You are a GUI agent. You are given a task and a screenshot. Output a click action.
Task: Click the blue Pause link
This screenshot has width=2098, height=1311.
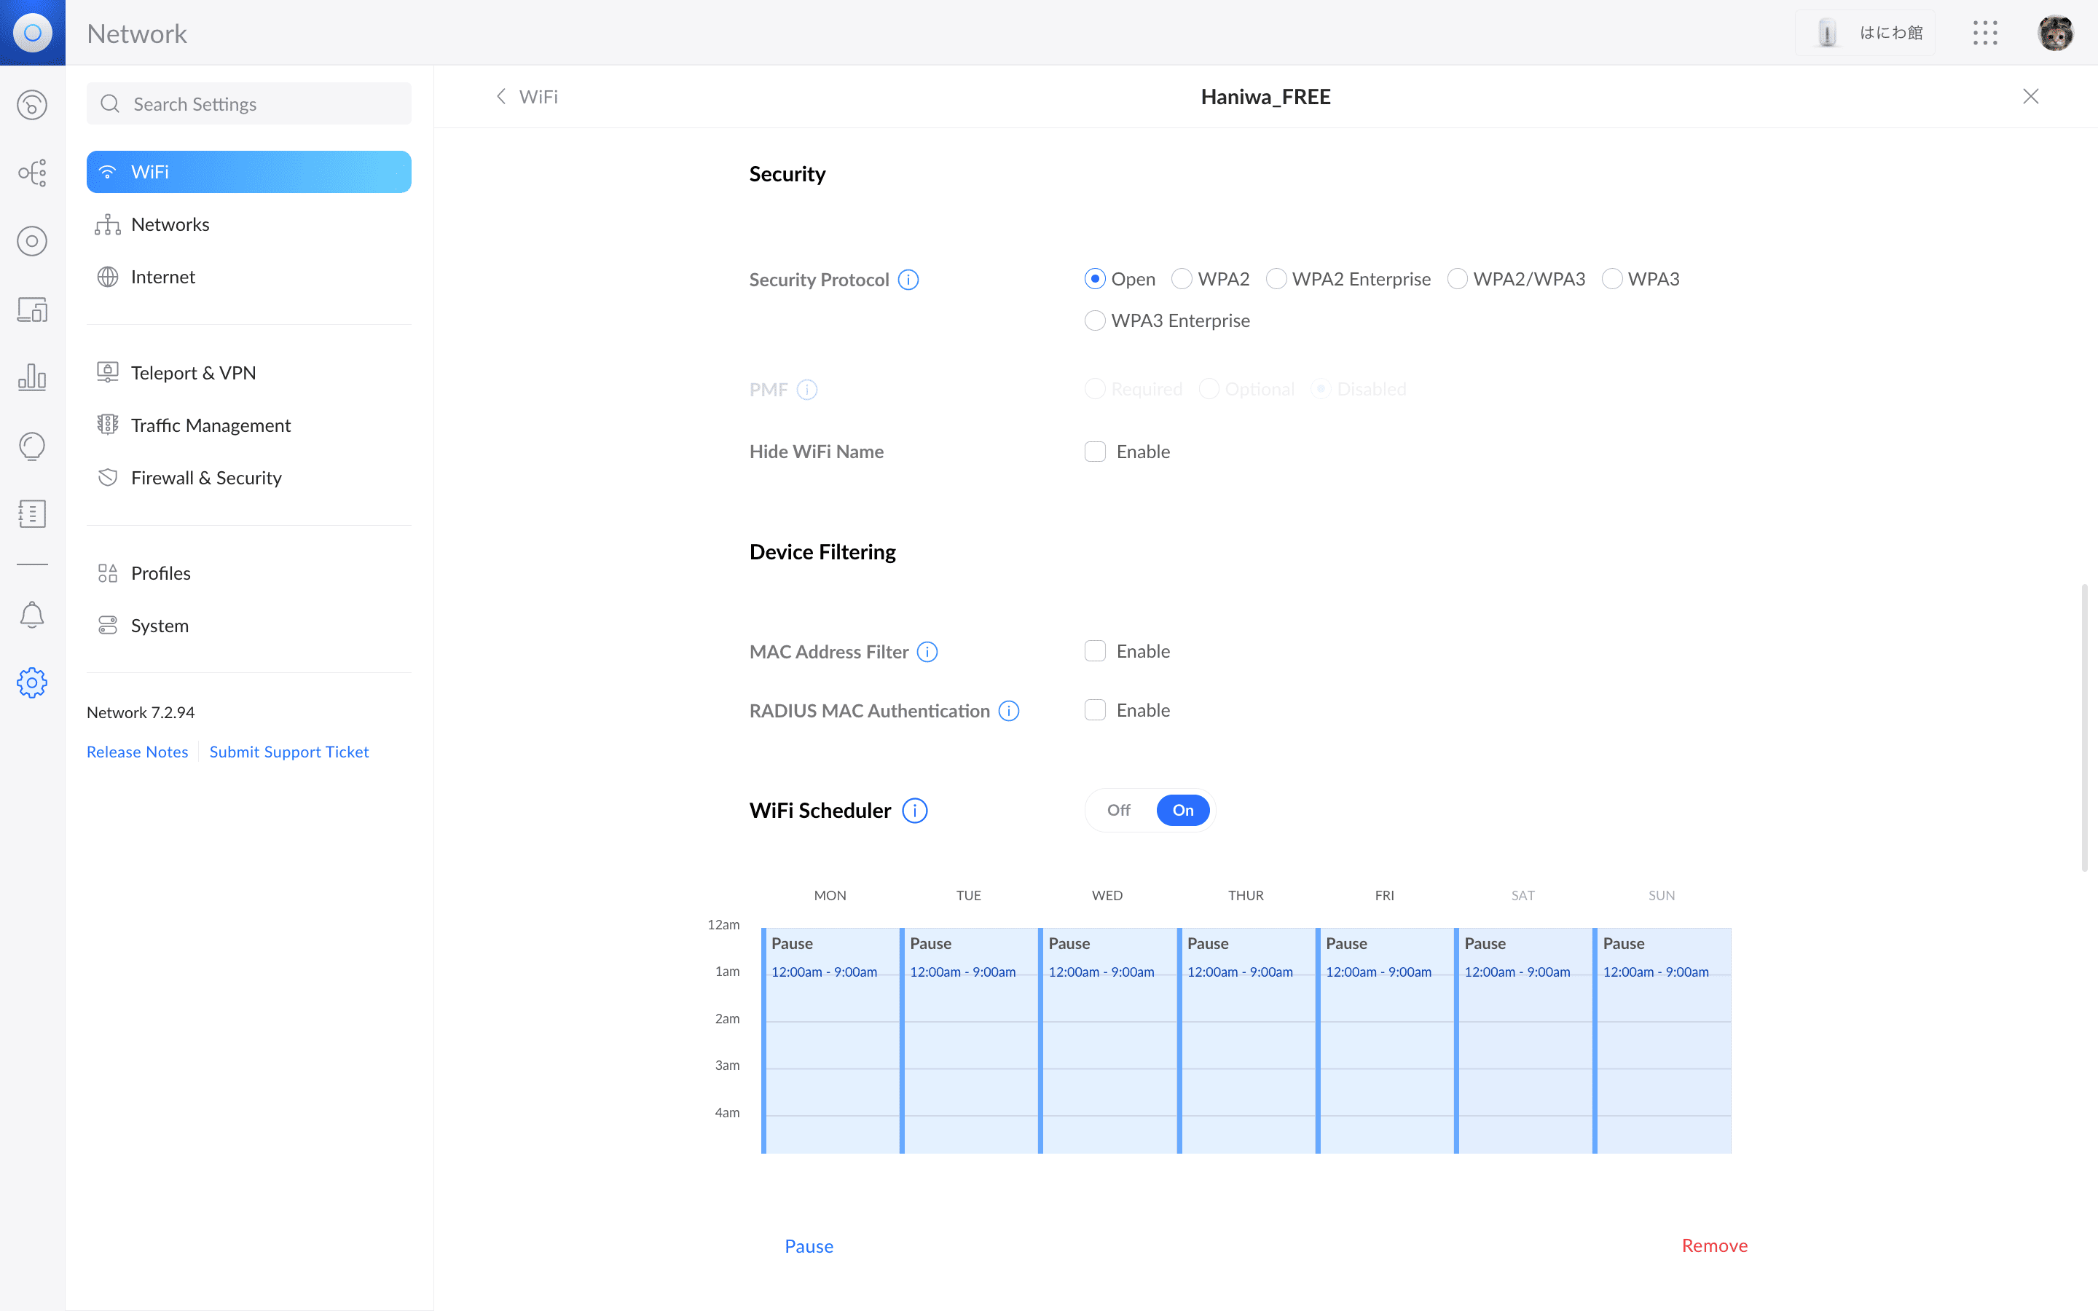pos(809,1246)
